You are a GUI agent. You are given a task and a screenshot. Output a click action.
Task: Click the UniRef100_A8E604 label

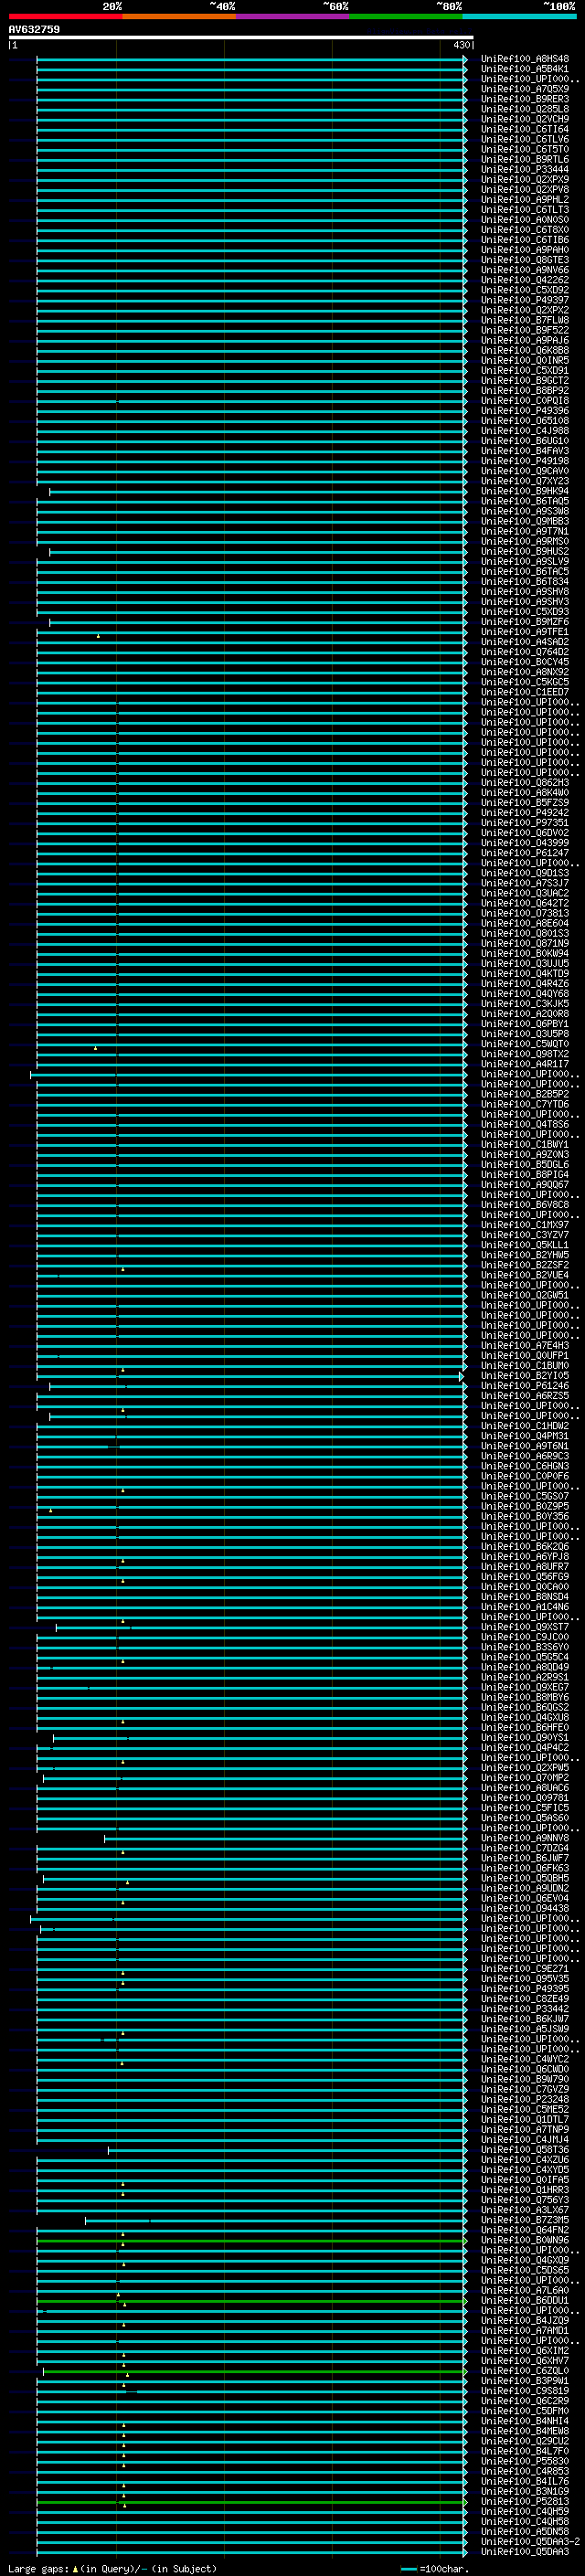(x=525, y=924)
